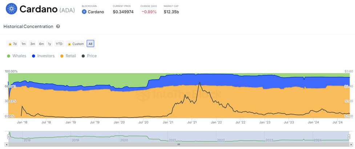Click the Historical Concentration heading
The height and width of the screenshot is (149, 355).
pyautogui.click(x=28, y=26)
